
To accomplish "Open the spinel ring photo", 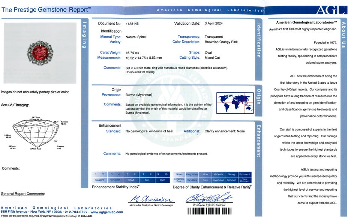I will 40,53.
